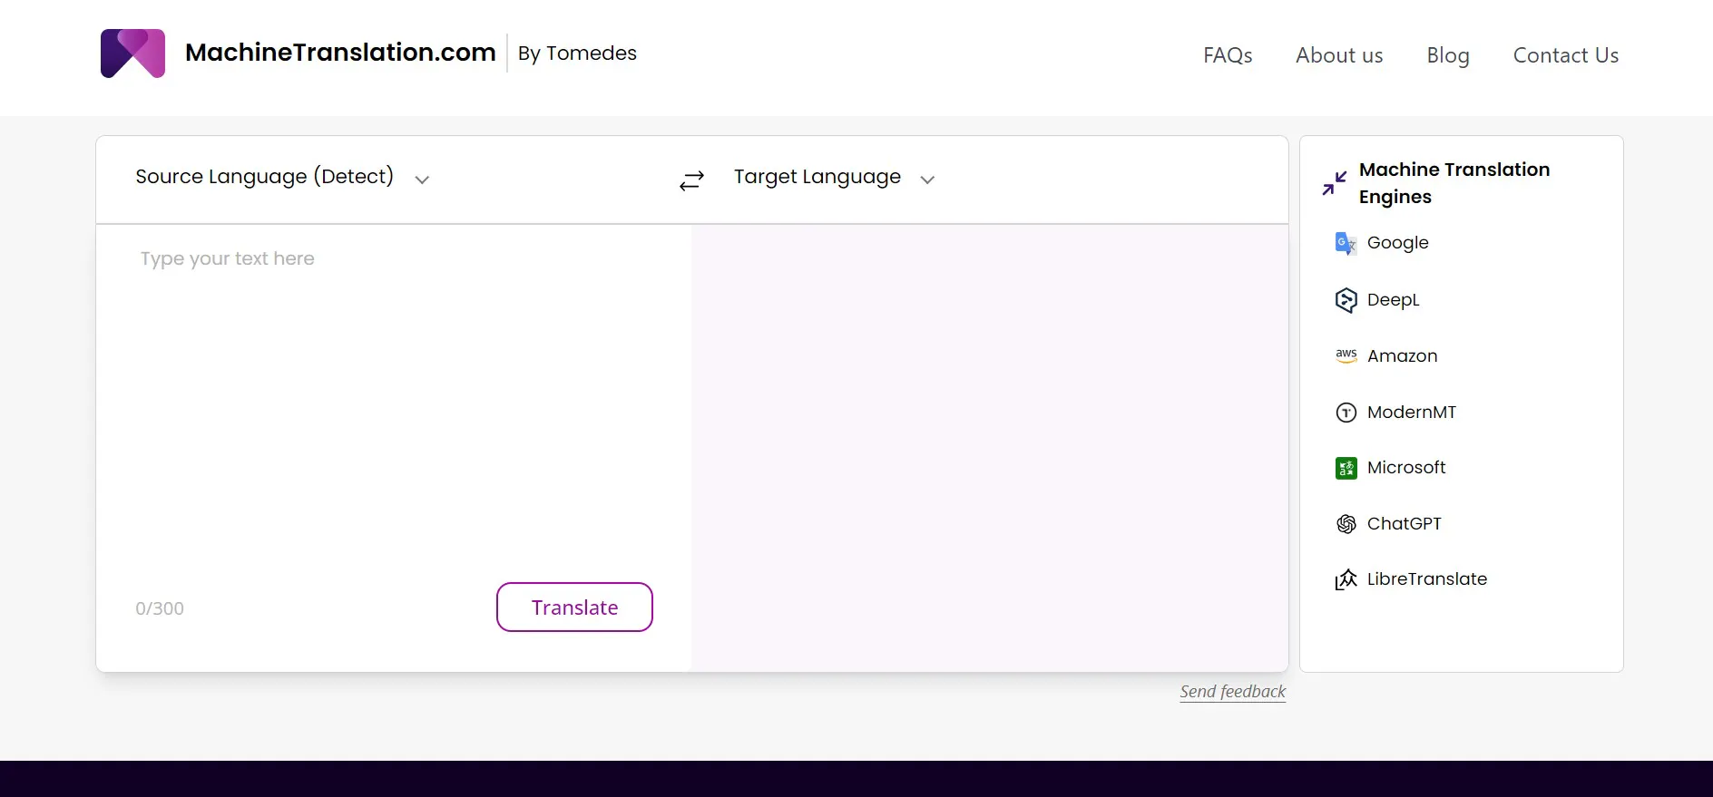This screenshot has width=1713, height=797.
Task: Click the ModernMT engine icon
Action: point(1346,413)
